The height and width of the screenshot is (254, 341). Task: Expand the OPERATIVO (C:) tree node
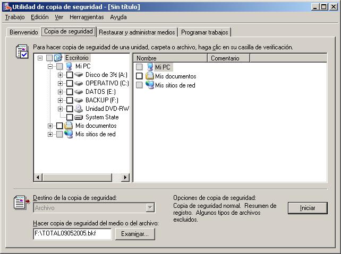point(61,83)
